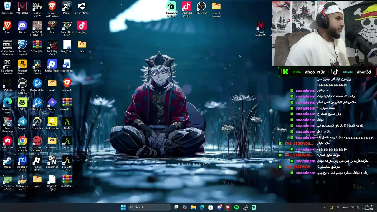Select the Meshari_at Word document

pos(67,66)
